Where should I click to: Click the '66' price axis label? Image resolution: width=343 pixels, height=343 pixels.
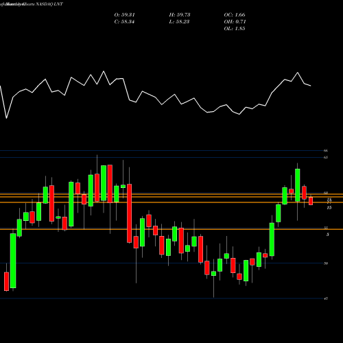[326, 150]
